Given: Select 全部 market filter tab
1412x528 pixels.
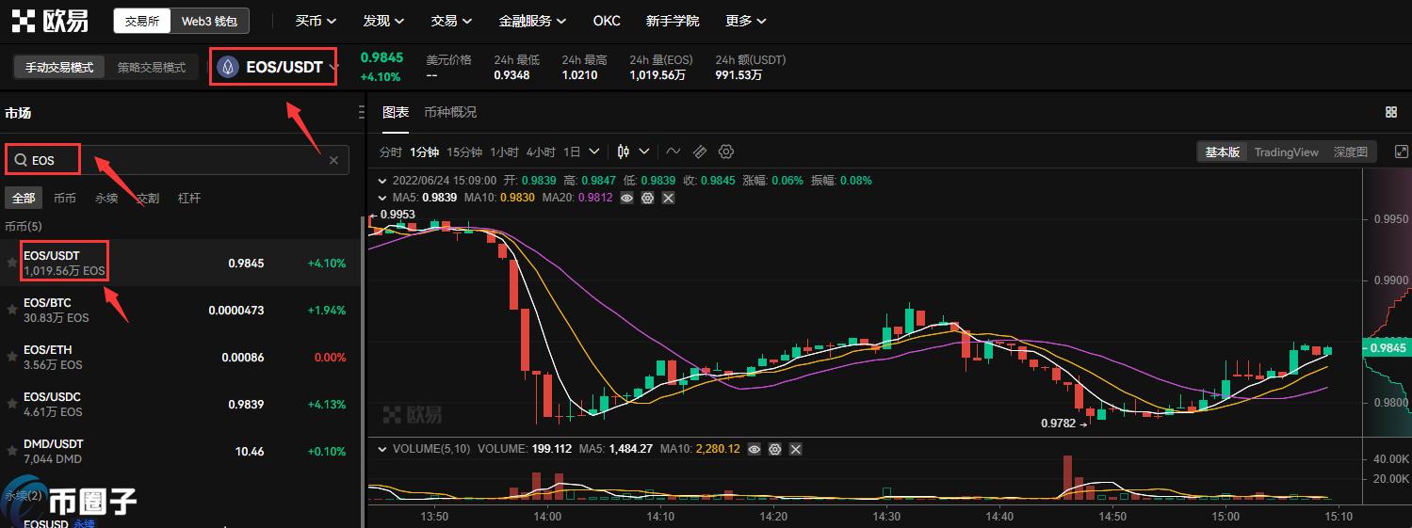Looking at the screenshot, I should coord(24,199).
